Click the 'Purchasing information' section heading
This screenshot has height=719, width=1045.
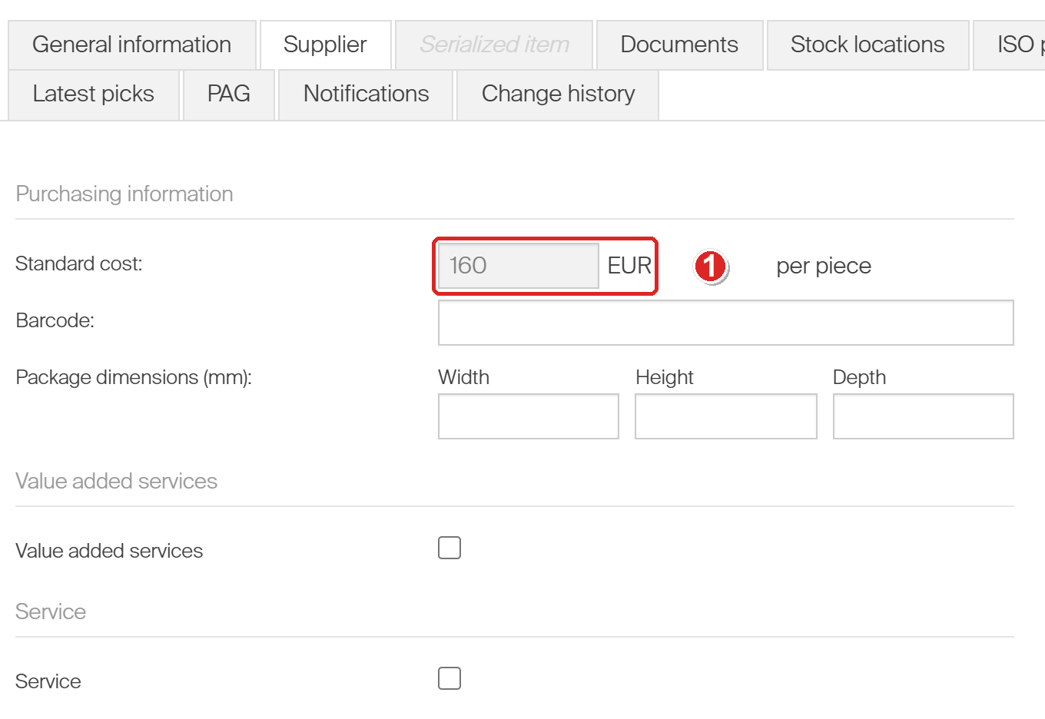[124, 194]
